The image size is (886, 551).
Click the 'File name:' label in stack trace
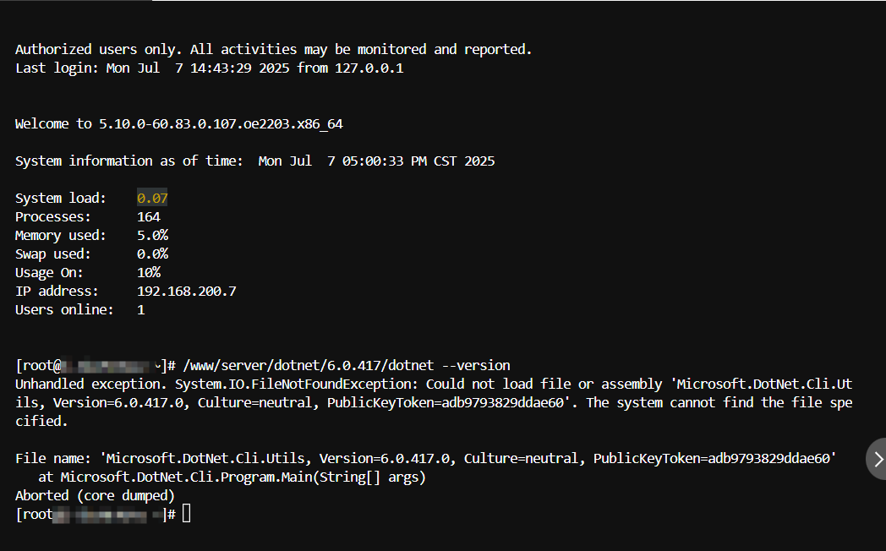click(52, 458)
